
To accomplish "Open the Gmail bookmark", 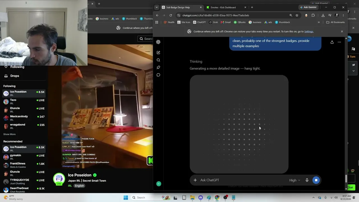I will (x=225, y=22).
